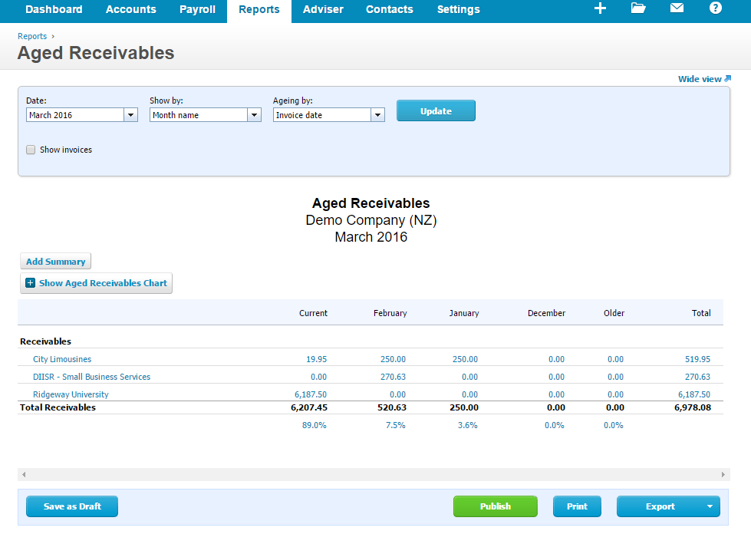Click Total Receivables February sum 520.63
The height and width of the screenshot is (544, 751).
point(392,407)
